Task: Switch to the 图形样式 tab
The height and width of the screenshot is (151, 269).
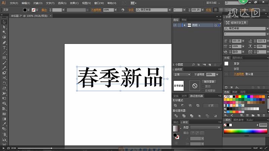Action: coord(237,58)
